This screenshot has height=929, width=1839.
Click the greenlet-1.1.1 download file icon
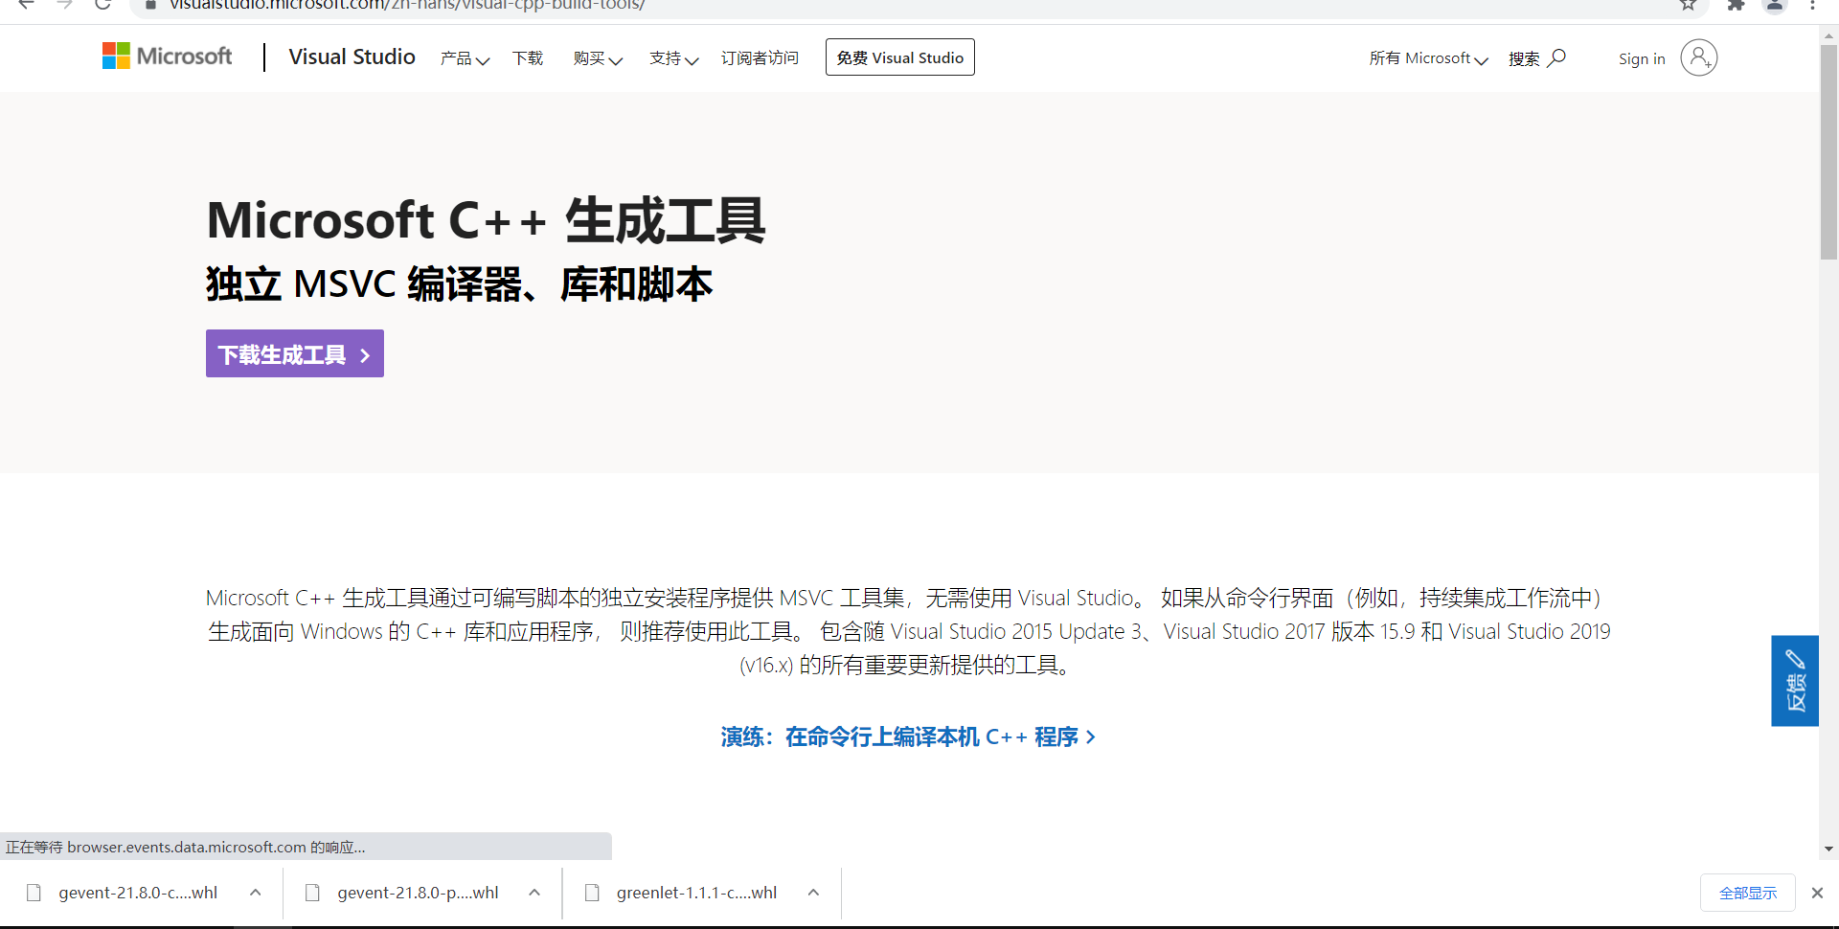(592, 892)
